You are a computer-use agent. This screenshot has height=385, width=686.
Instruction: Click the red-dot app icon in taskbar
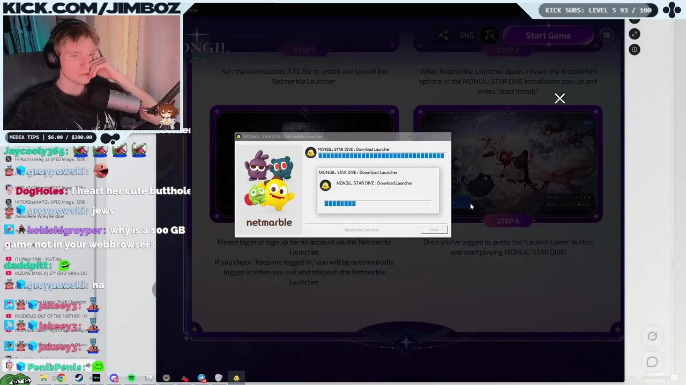184,379
